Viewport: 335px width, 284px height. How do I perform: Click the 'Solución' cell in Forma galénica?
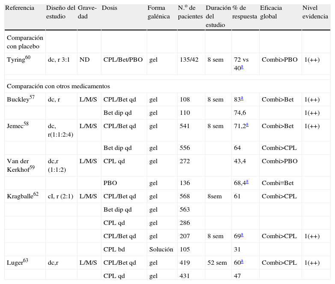pyautogui.click(x=161, y=249)
